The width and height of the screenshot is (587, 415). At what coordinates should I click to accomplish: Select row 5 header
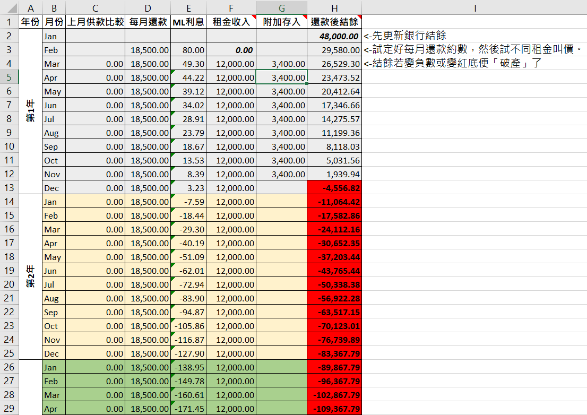10,77
